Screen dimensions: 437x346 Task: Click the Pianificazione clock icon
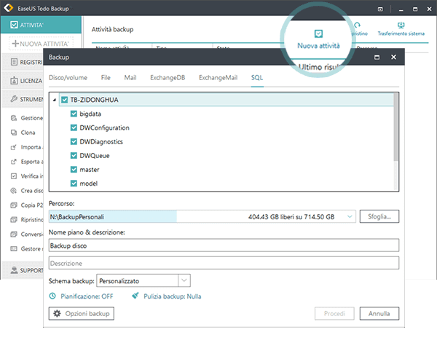52,296
